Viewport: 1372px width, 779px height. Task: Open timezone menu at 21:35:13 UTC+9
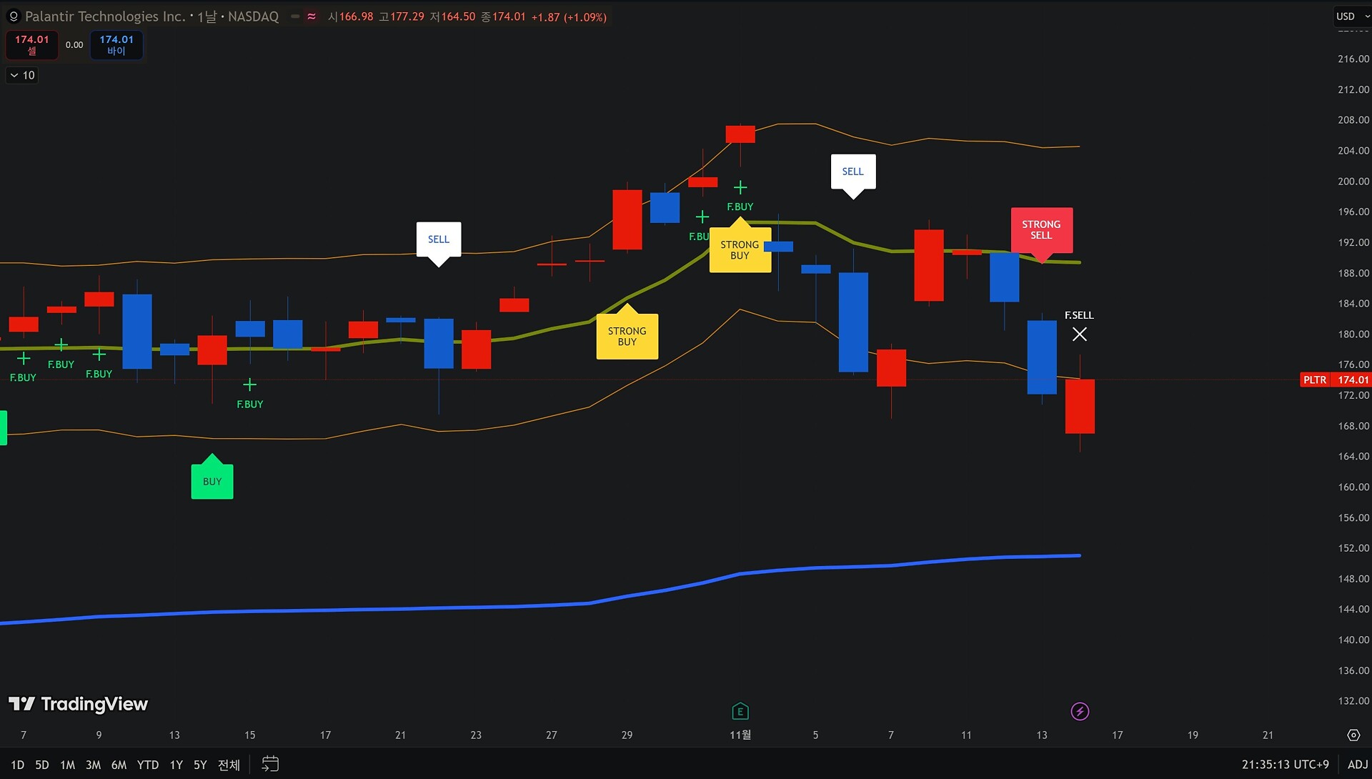coord(1285,764)
